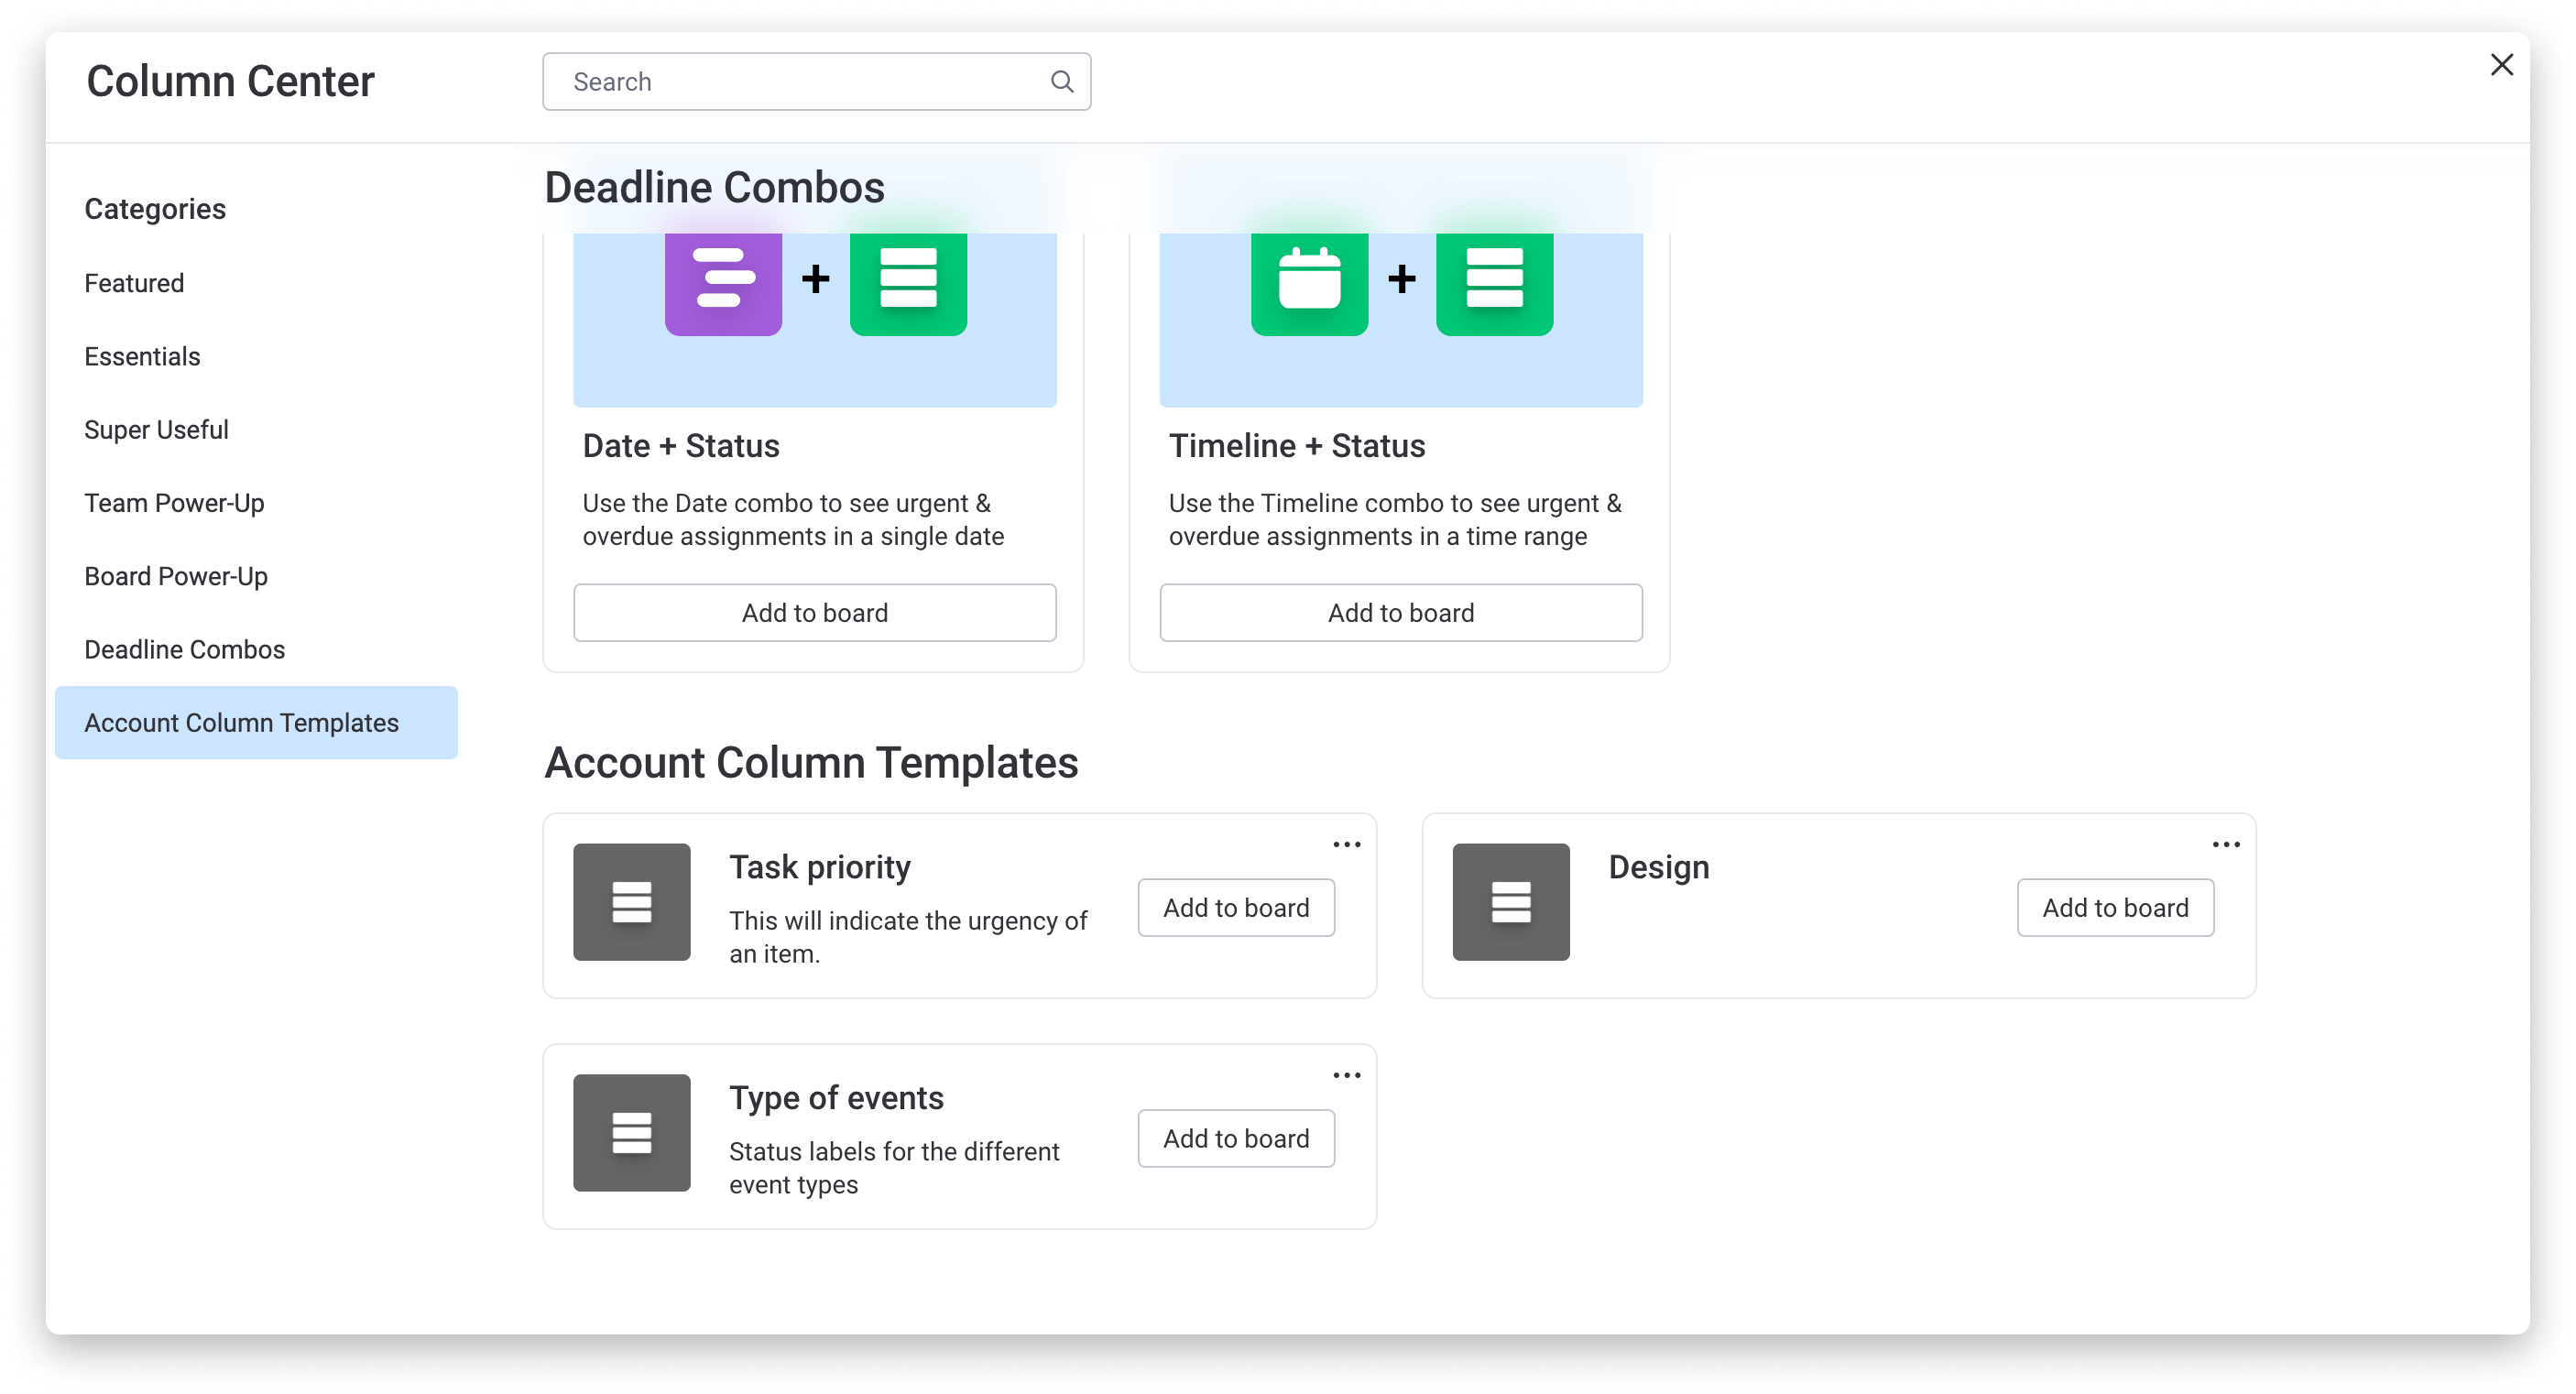Go to Super Useful category
2576x1394 pixels.
pyautogui.click(x=156, y=430)
